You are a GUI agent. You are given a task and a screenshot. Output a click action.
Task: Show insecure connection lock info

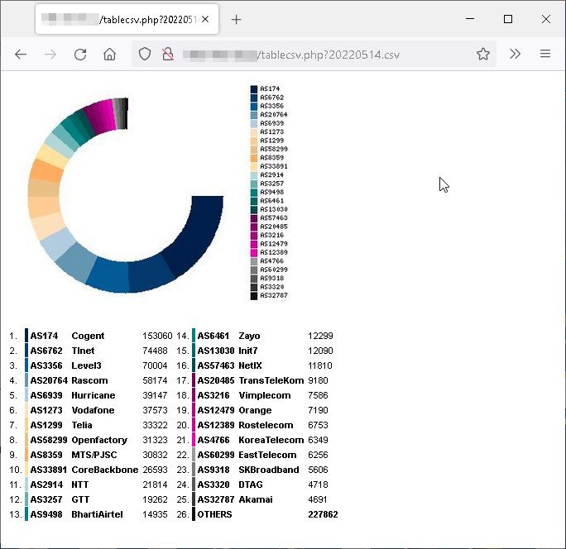click(167, 54)
